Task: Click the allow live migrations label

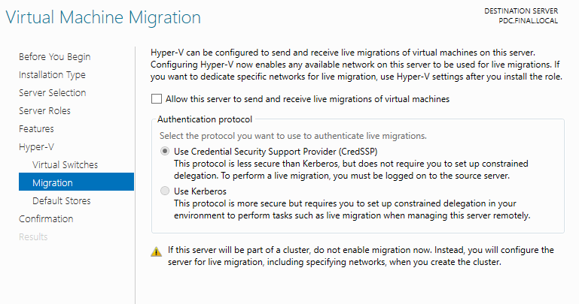Action: pyautogui.click(x=308, y=99)
